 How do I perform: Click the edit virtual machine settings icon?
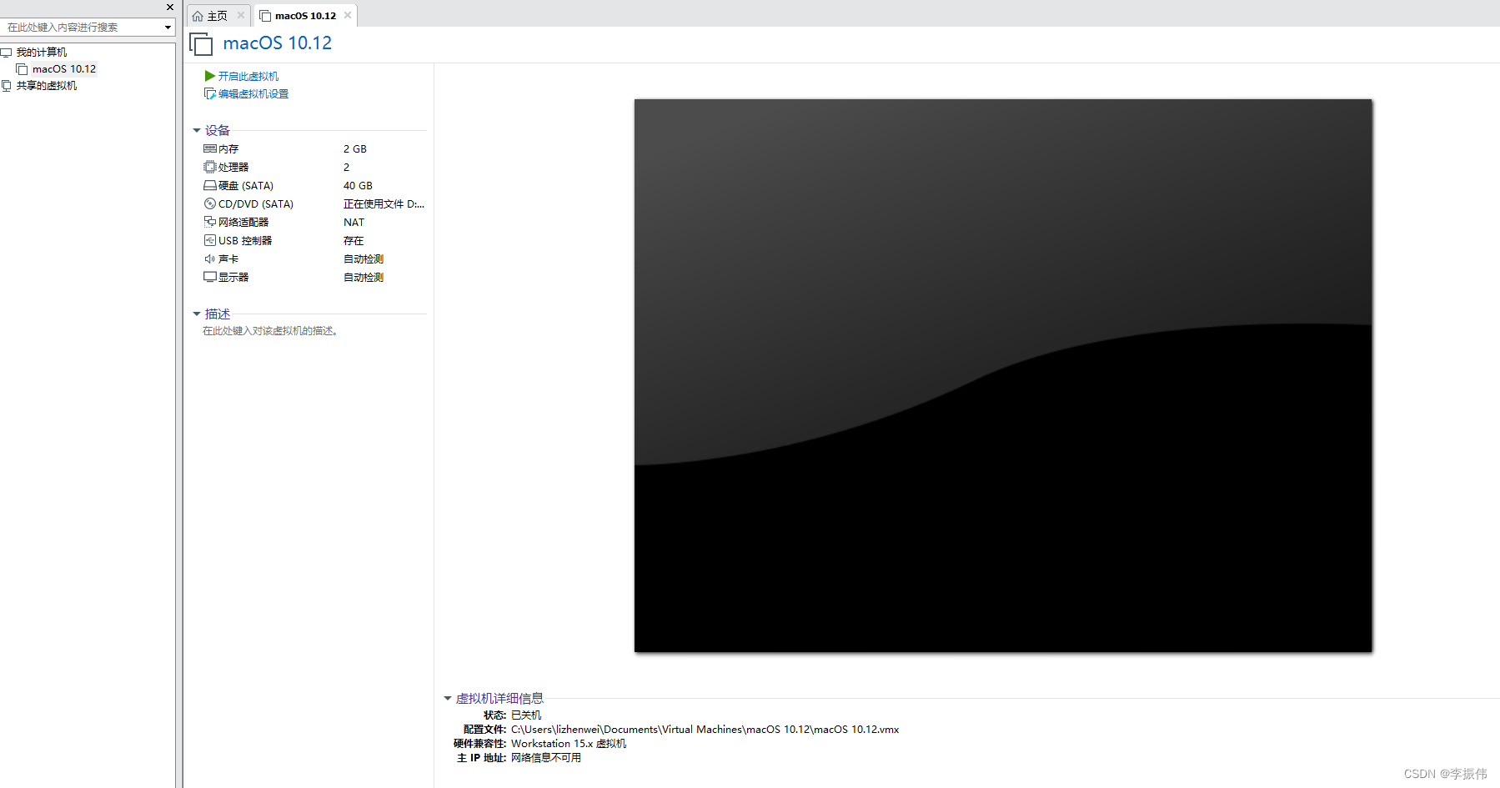click(x=210, y=93)
